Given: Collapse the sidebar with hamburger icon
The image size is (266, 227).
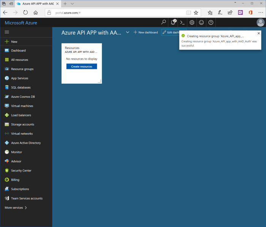Looking at the screenshot, I should 7,32.
